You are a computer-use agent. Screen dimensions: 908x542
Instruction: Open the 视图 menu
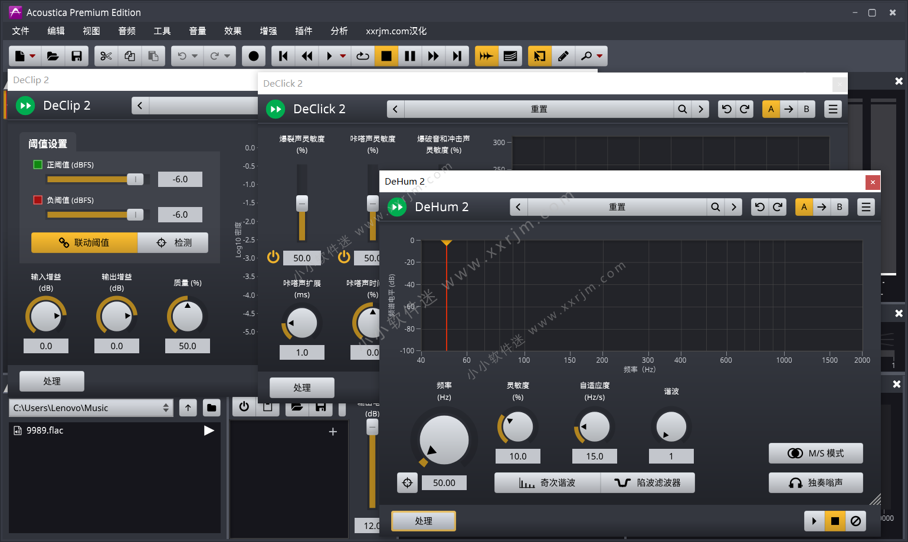click(91, 31)
